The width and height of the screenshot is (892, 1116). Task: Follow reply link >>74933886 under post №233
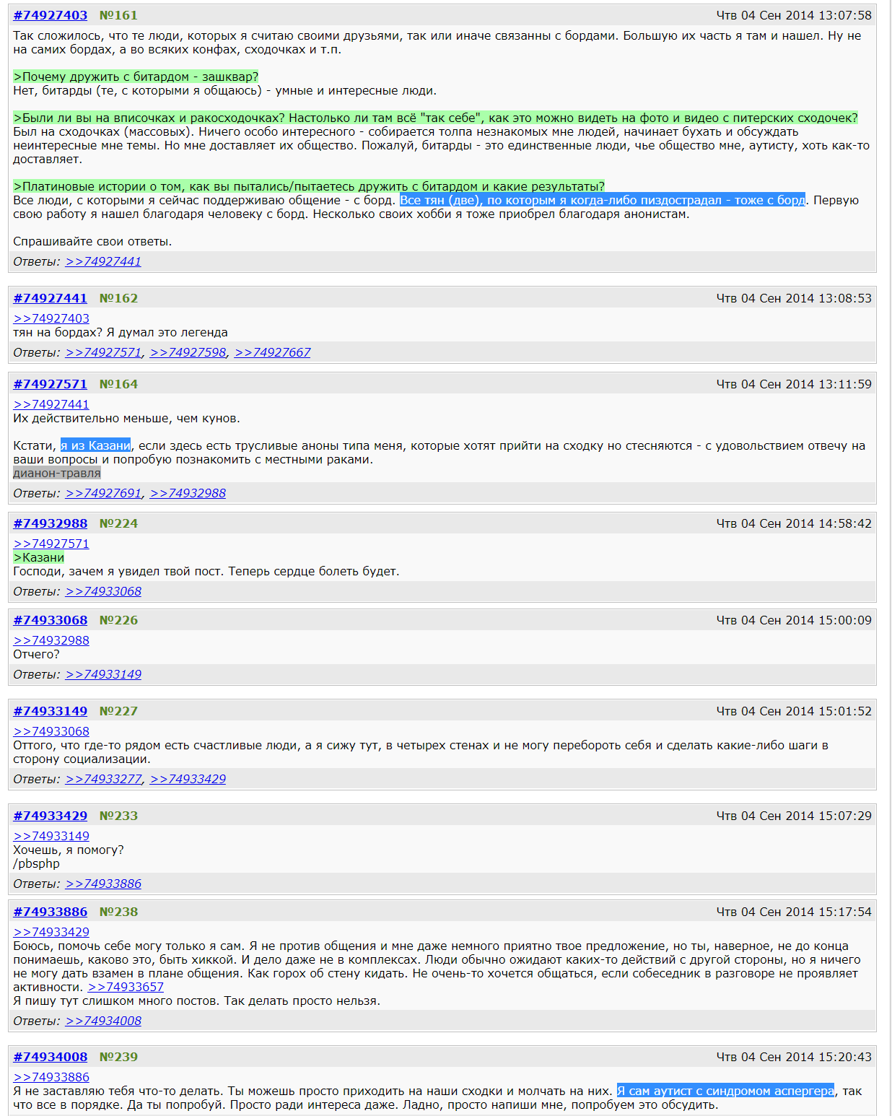point(103,884)
